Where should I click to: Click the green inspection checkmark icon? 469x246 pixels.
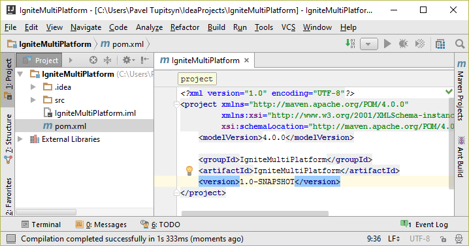[x=449, y=92]
